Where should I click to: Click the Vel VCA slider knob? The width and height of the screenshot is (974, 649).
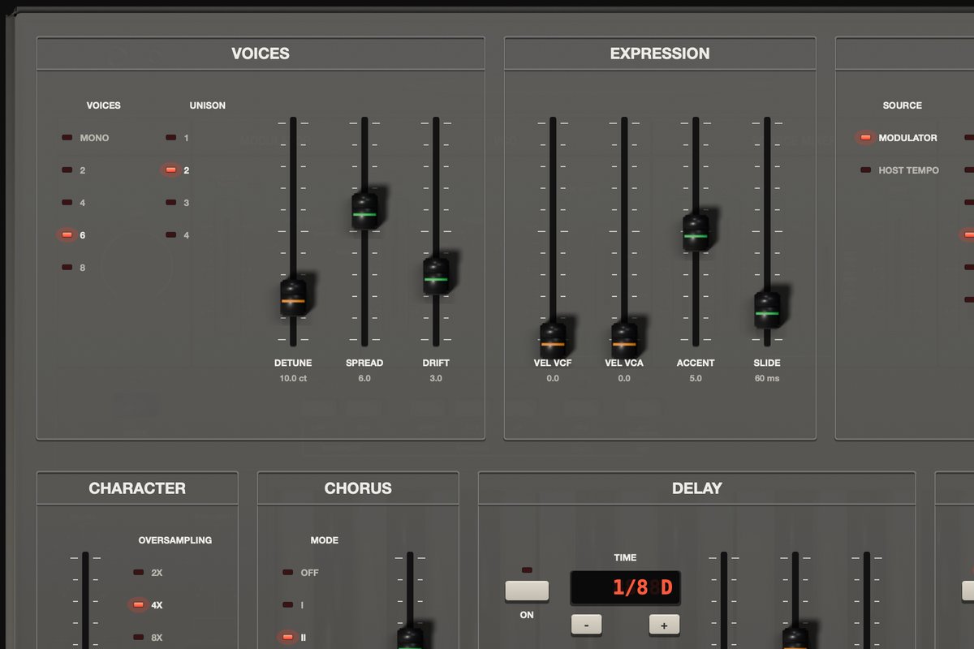click(x=624, y=341)
